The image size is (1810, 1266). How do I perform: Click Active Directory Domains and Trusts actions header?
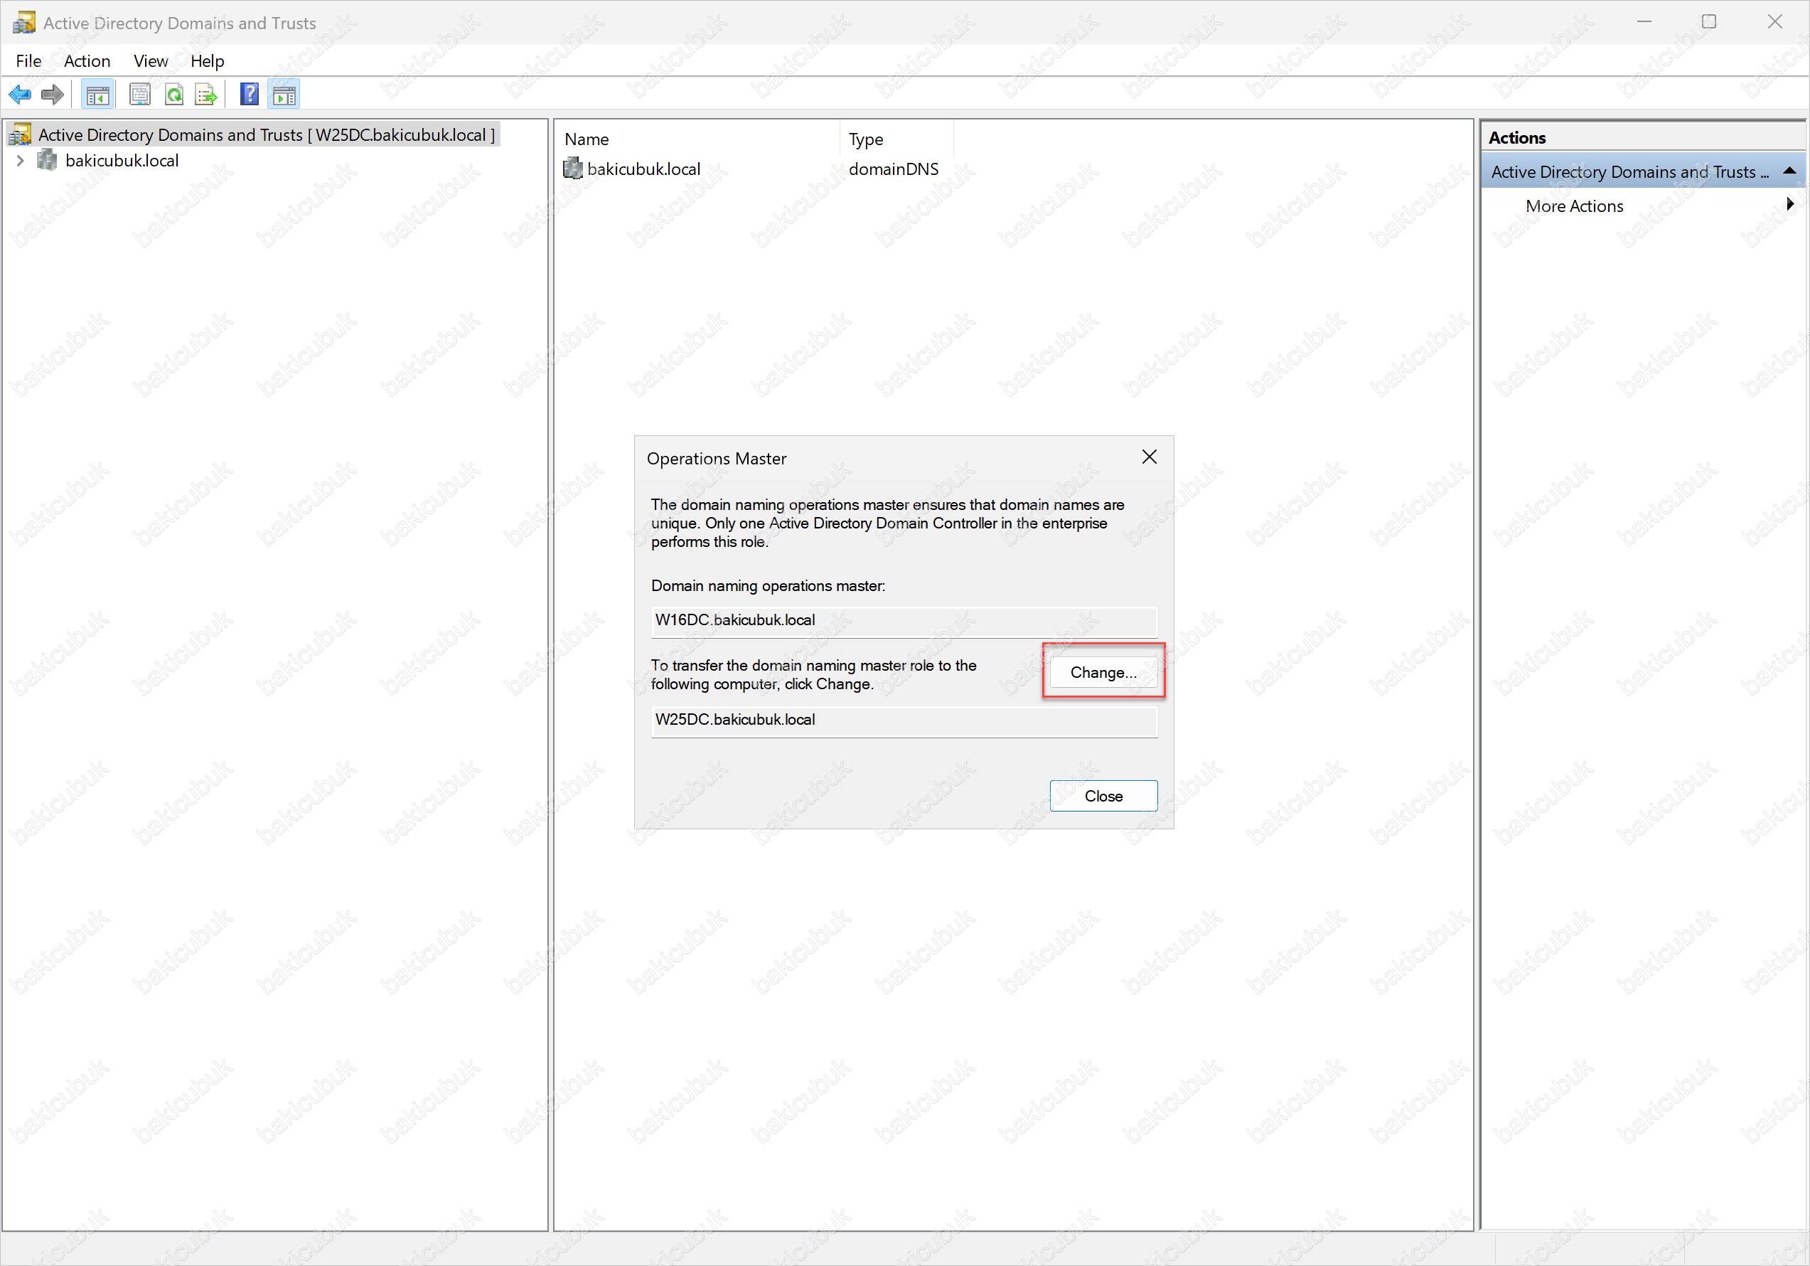tap(1643, 171)
